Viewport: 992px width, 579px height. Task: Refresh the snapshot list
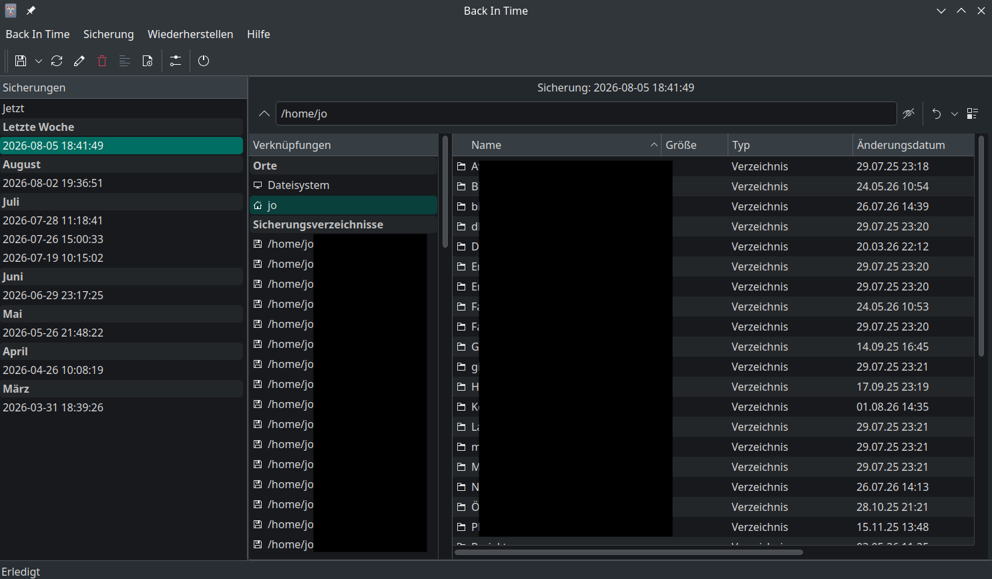pyautogui.click(x=57, y=61)
